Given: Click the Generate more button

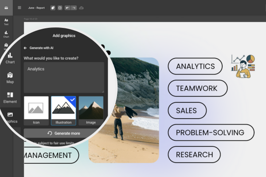Looking at the screenshot, I should [64, 133].
